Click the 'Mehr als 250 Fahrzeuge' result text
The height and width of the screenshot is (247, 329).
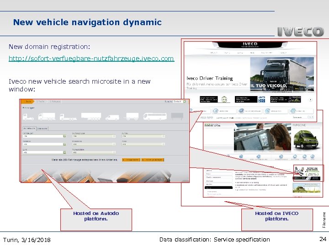85,160
